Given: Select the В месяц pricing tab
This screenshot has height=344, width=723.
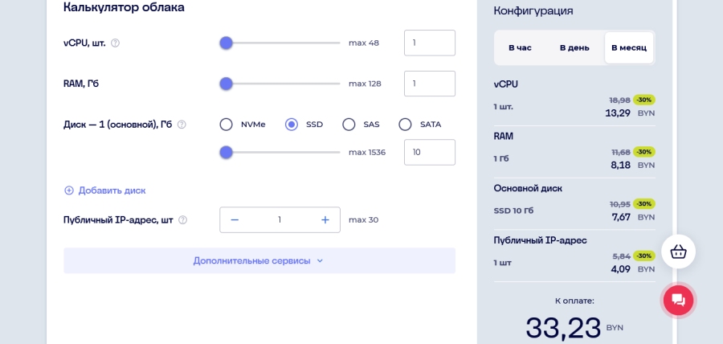Looking at the screenshot, I should point(628,47).
